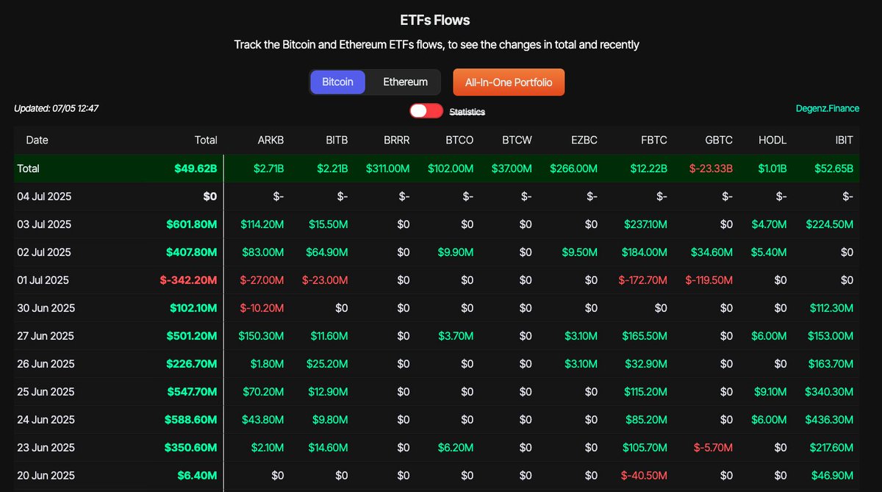The image size is (882, 492).
Task: Select the $436.30M IBIT value
Action: (830, 420)
